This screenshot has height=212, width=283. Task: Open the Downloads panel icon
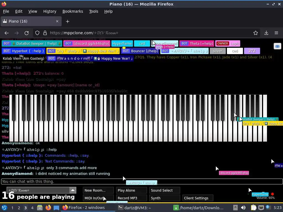[x=266, y=33]
